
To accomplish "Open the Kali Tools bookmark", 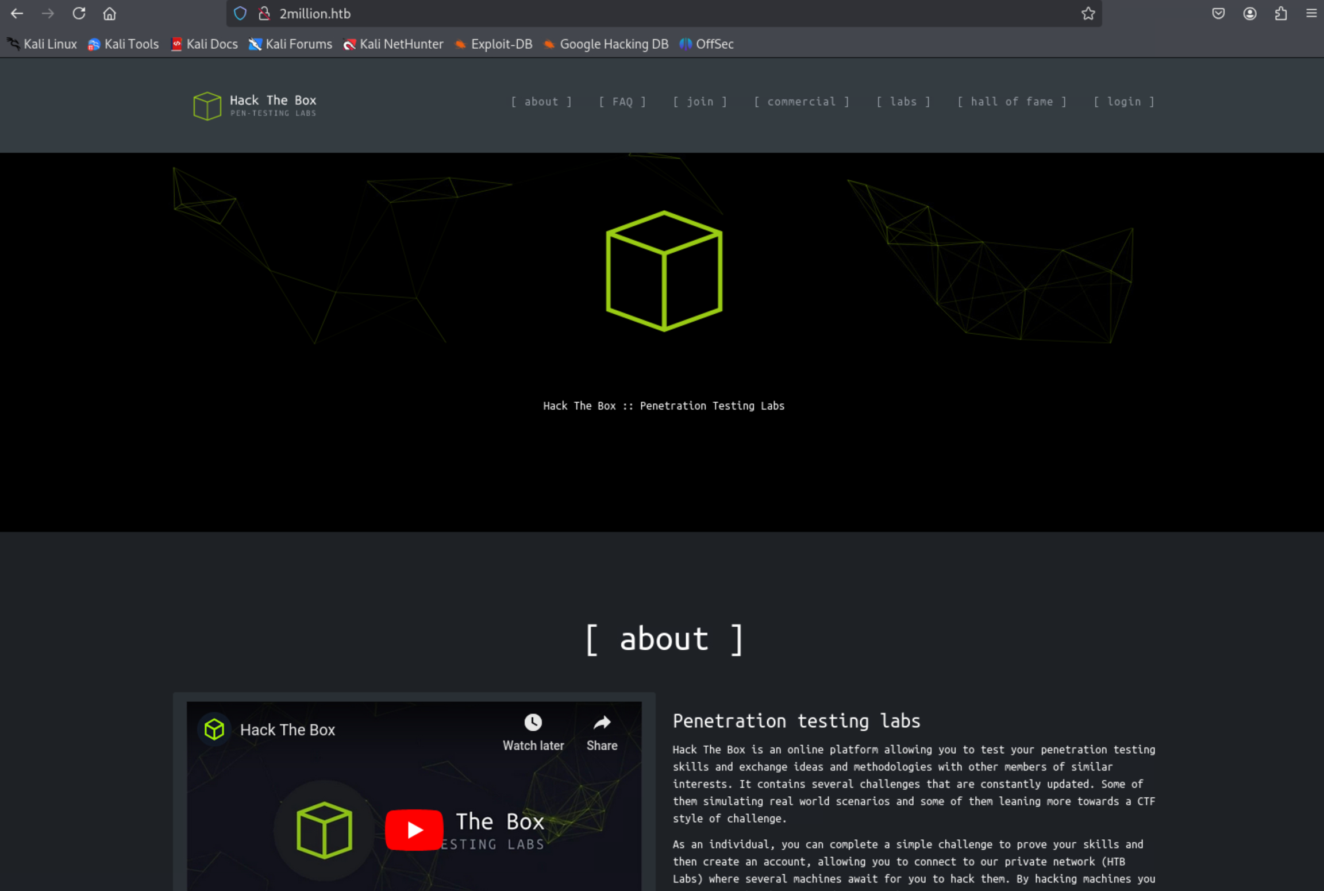I will tap(123, 44).
